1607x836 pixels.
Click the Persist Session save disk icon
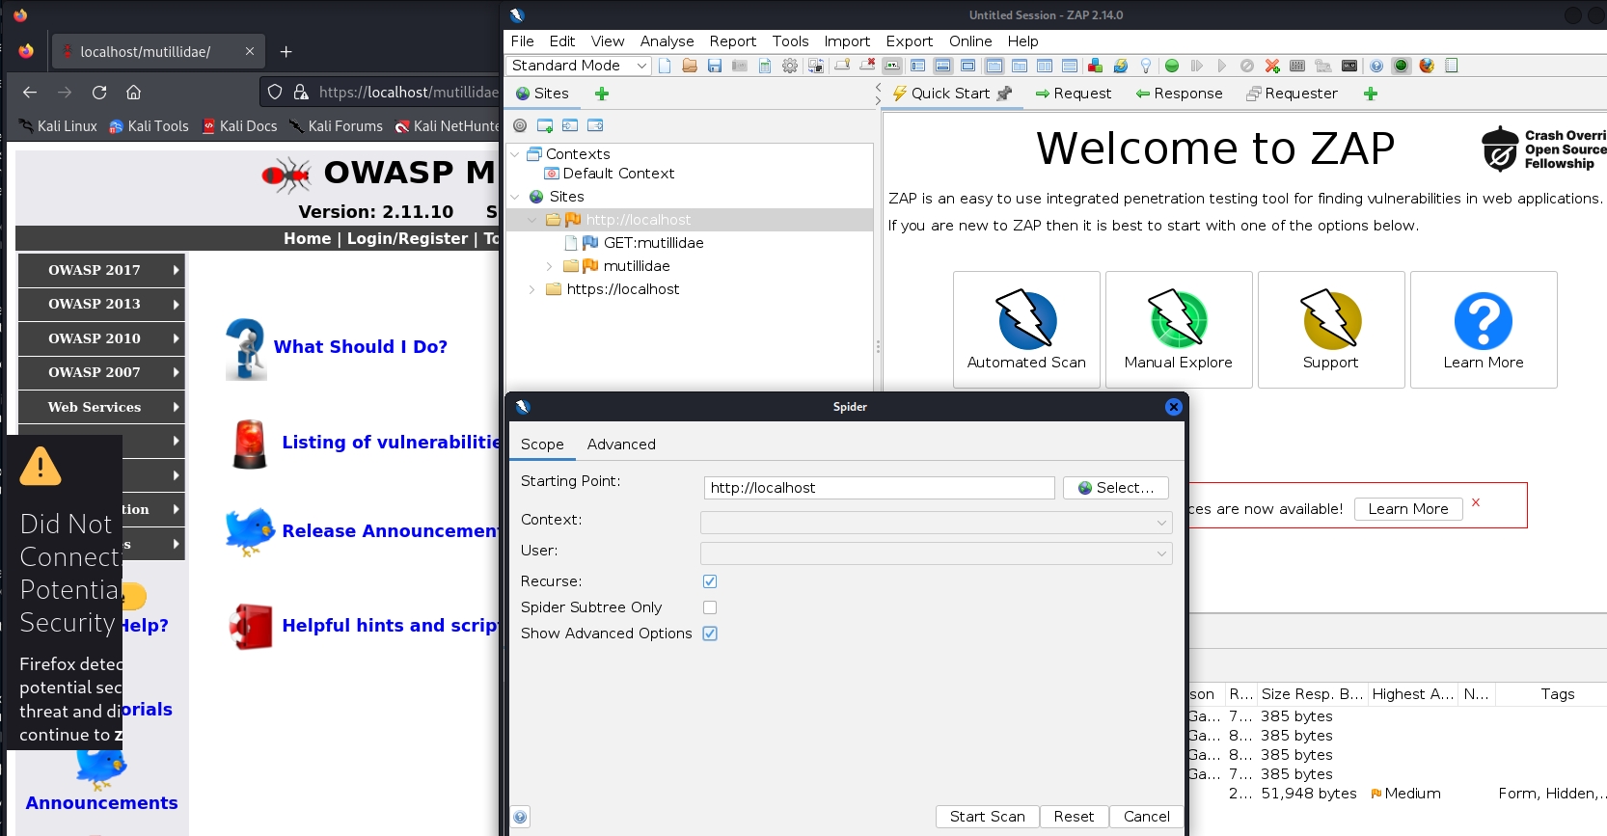pyautogui.click(x=715, y=66)
